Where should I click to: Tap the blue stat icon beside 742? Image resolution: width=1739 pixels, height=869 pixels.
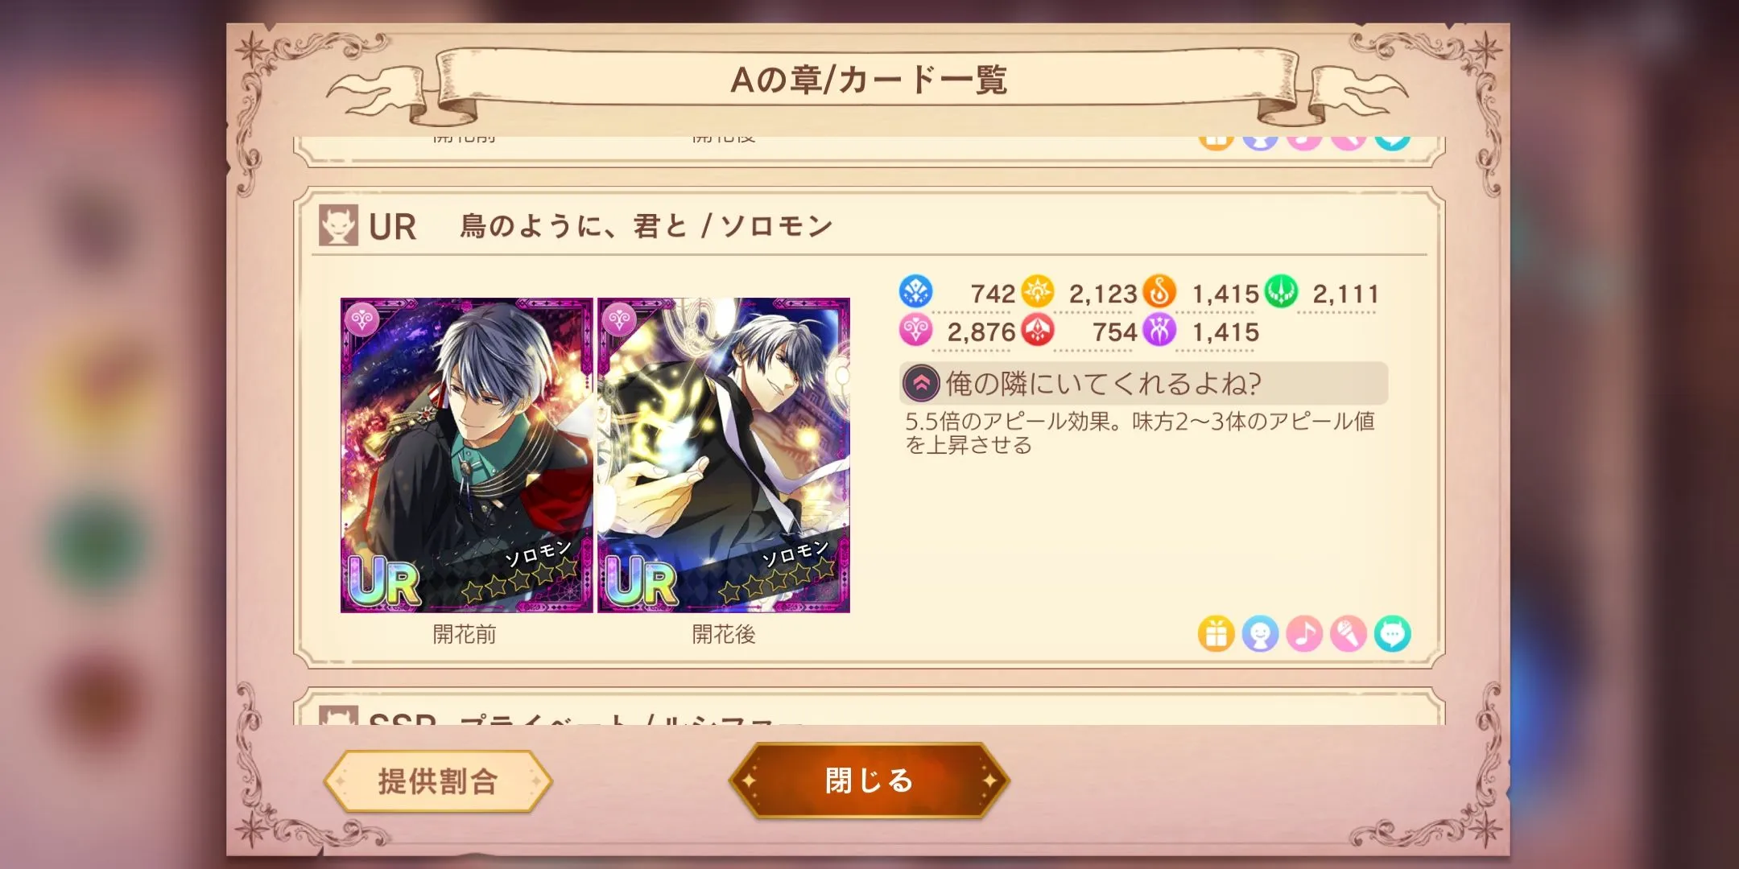click(x=915, y=291)
